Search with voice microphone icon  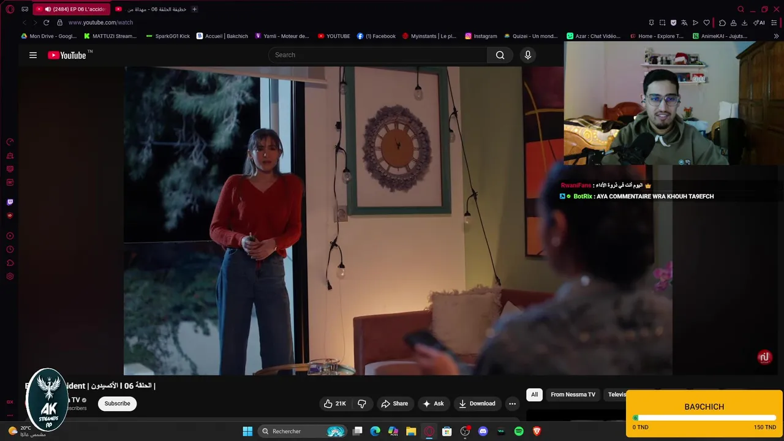[x=528, y=55]
